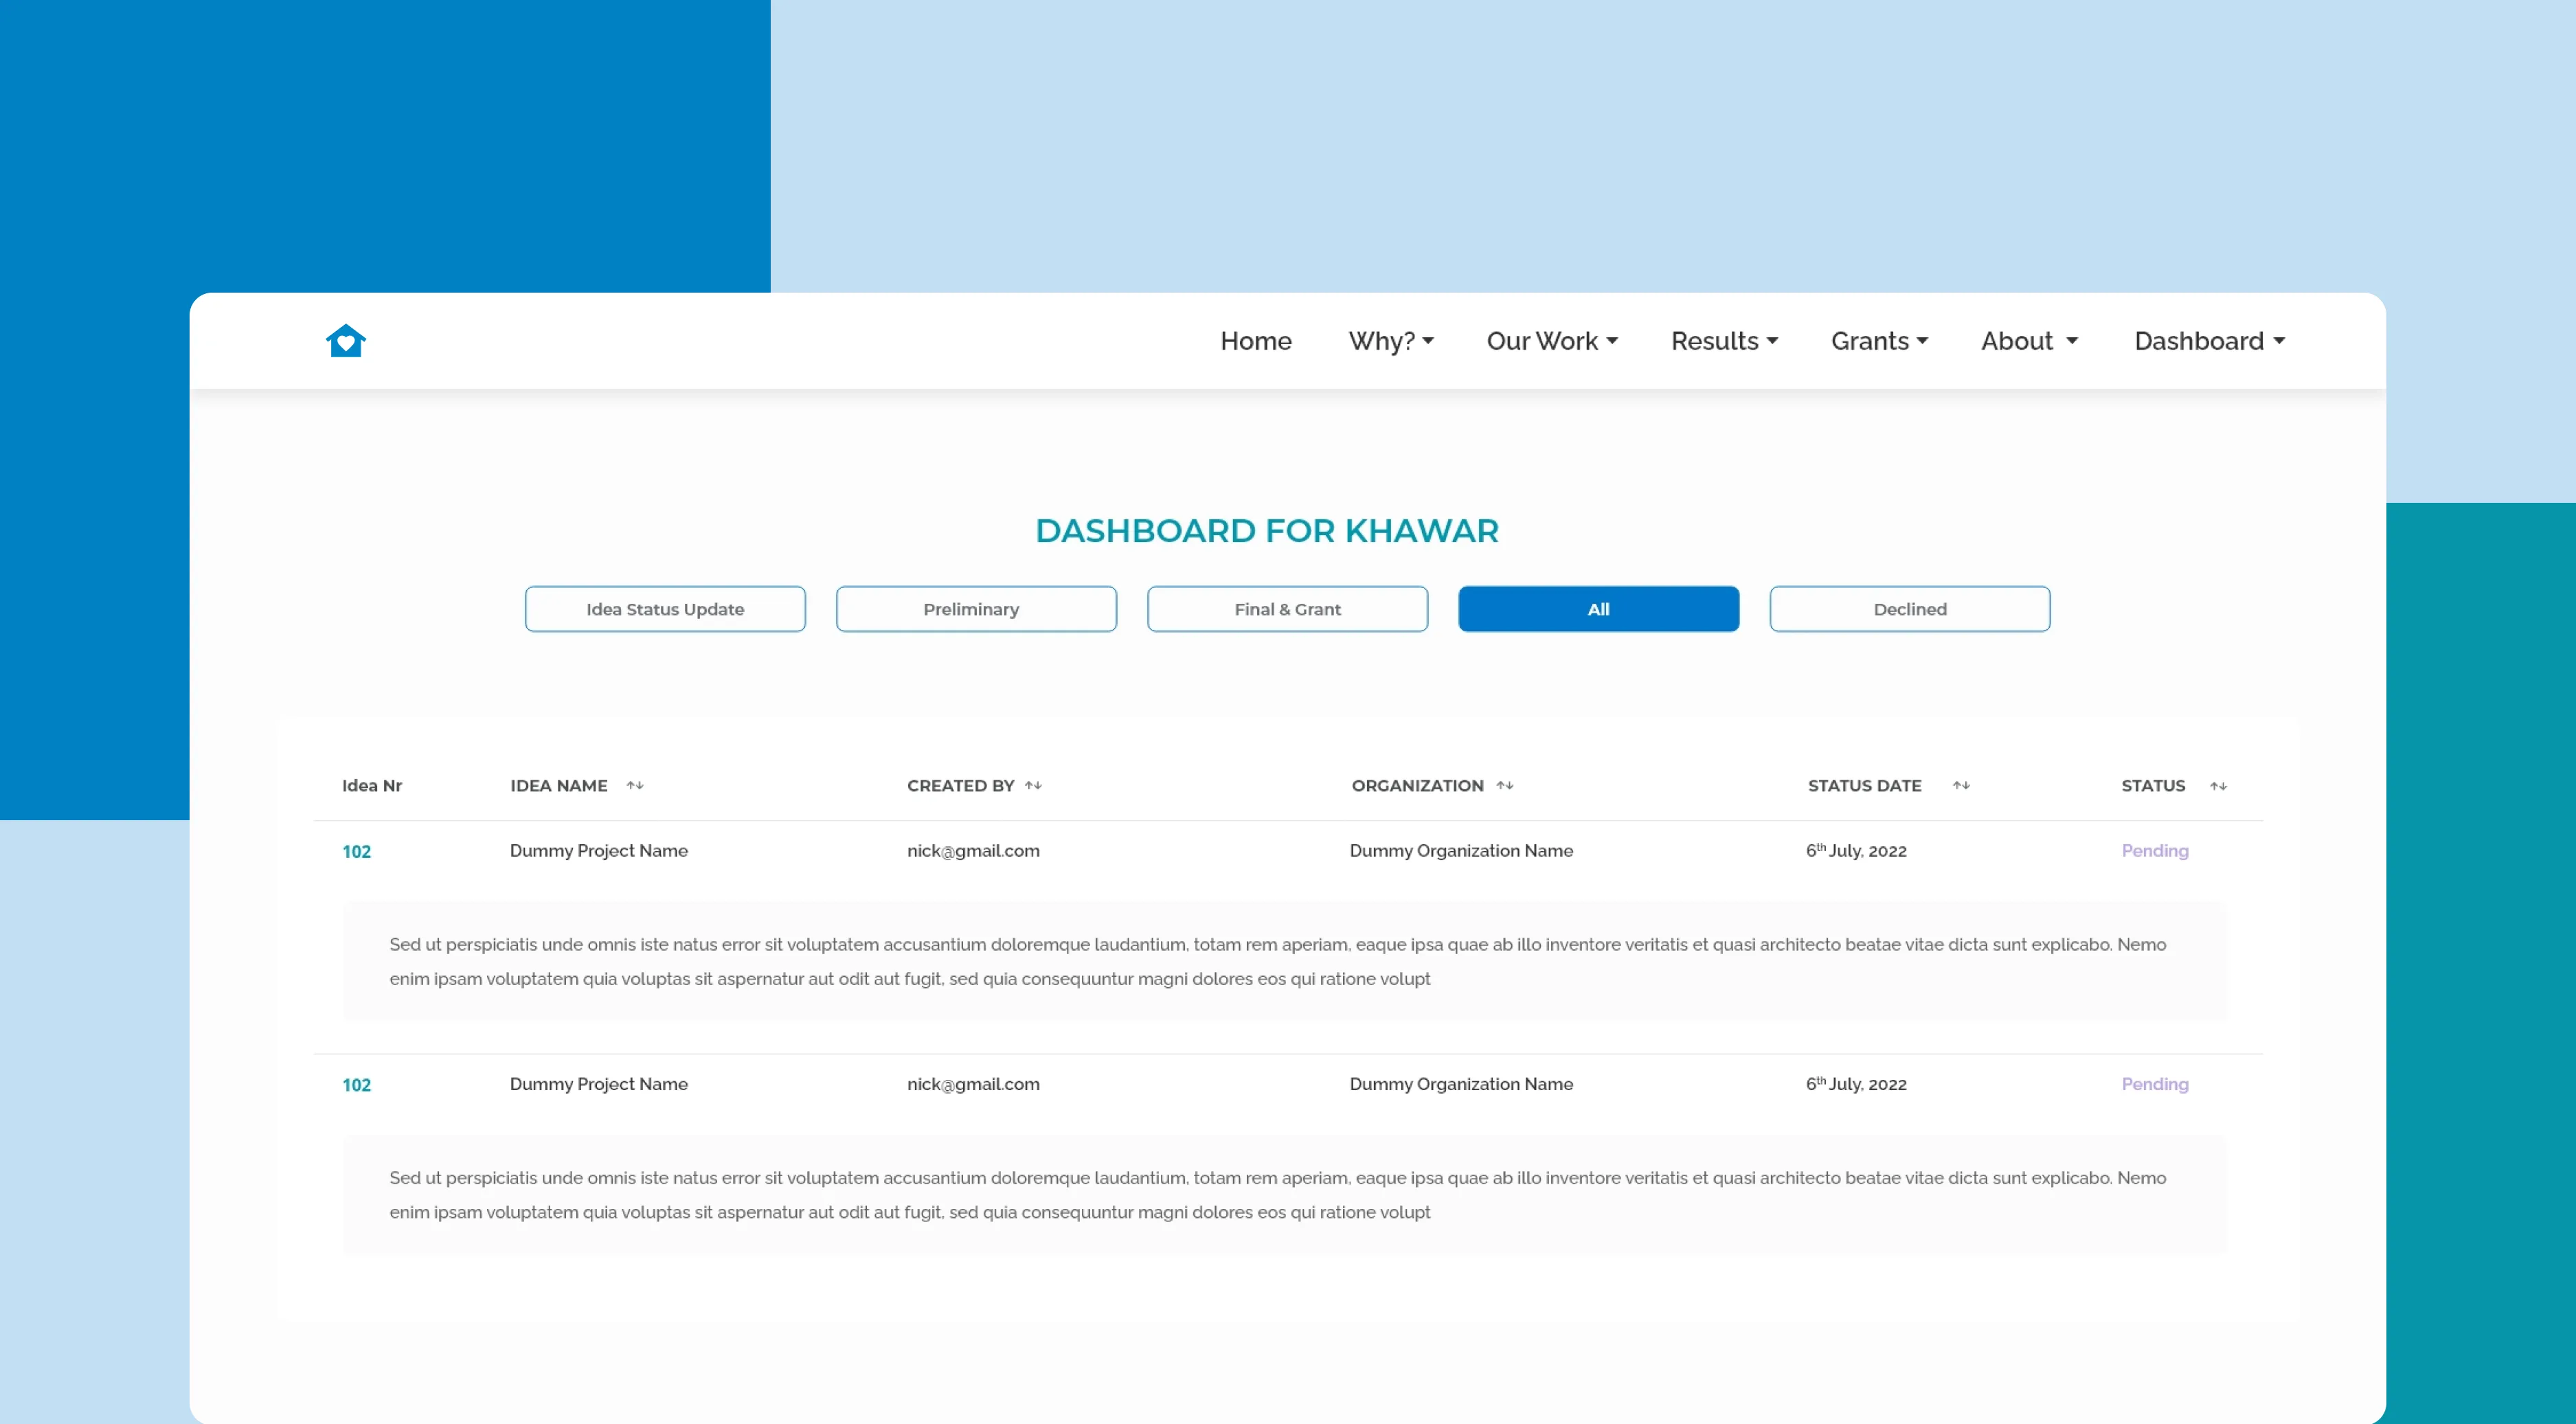Screen dimensions: 2576x1424
Task: Go to the Home page
Action: click(1256, 341)
